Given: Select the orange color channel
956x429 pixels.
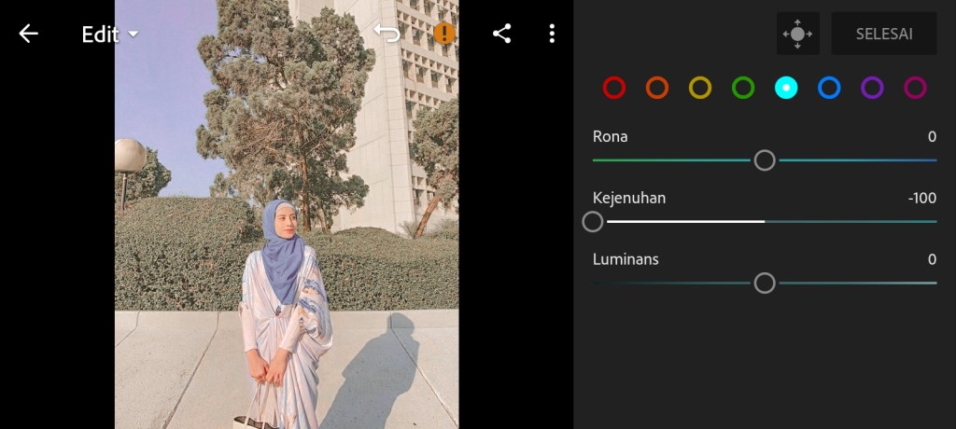Looking at the screenshot, I should [657, 88].
